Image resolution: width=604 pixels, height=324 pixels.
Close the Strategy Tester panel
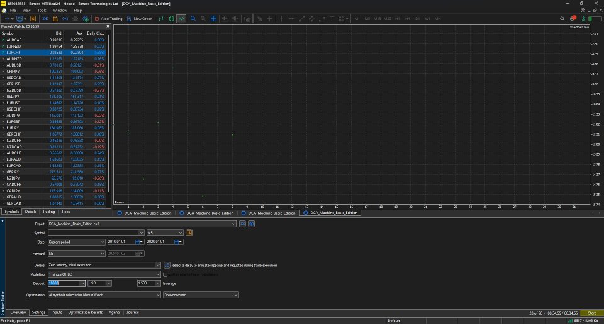click(3, 221)
